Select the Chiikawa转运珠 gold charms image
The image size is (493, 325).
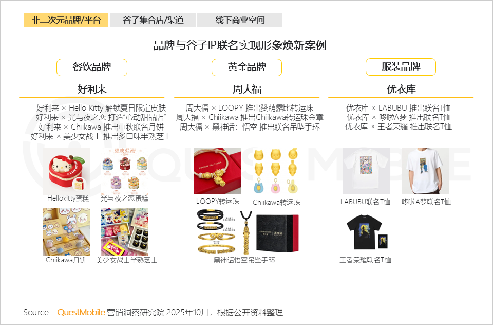pos(276,171)
